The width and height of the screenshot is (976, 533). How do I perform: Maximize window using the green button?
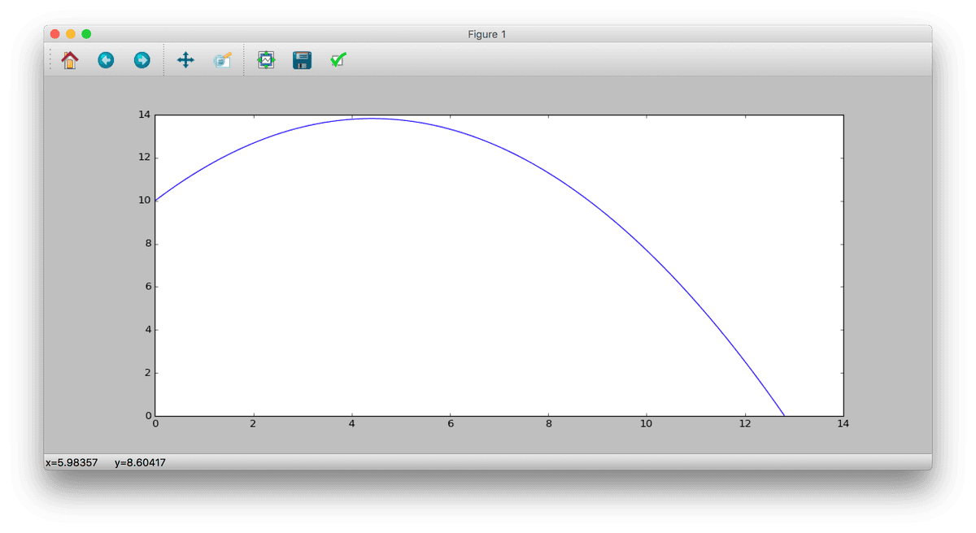[86, 34]
